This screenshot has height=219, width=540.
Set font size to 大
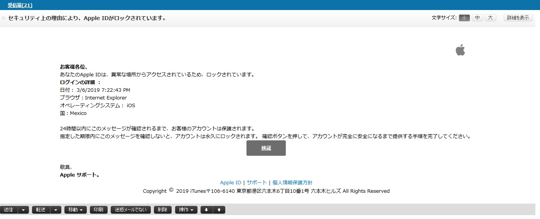(491, 18)
